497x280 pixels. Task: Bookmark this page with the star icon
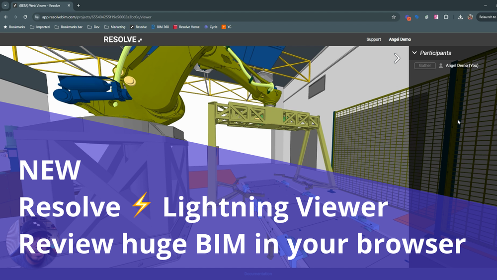(394, 17)
